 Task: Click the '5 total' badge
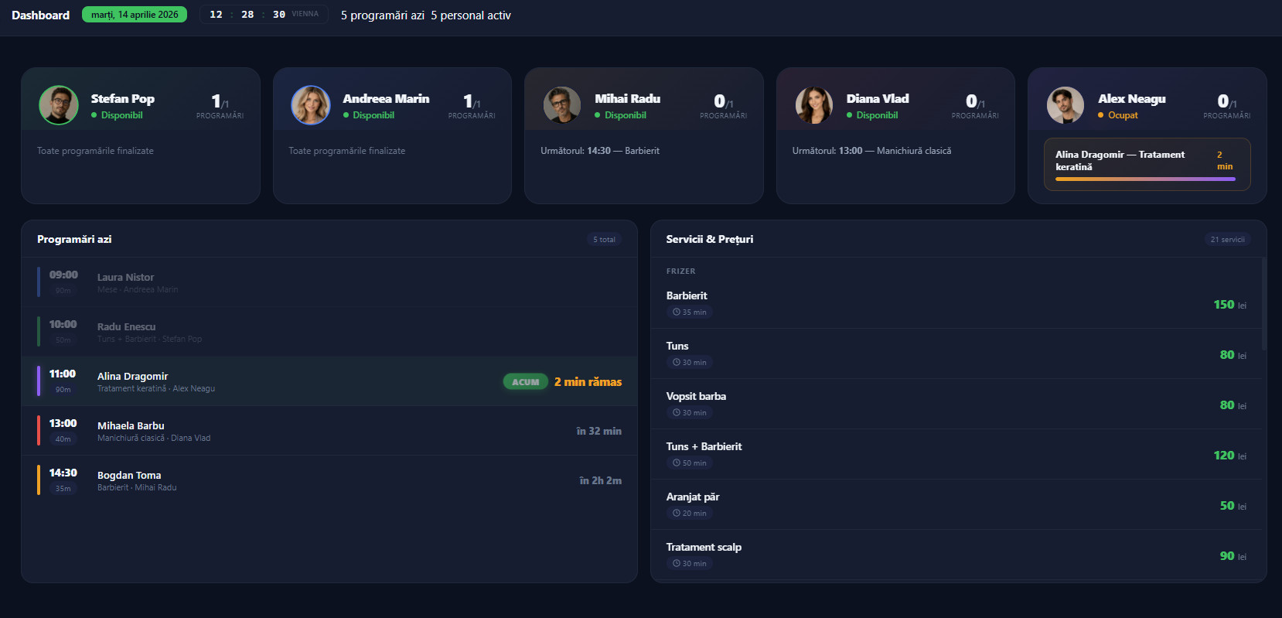click(x=604, y=240)
